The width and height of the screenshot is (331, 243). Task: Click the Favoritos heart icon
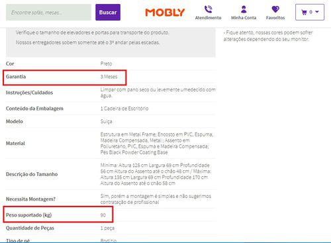(x=275, y=9)
